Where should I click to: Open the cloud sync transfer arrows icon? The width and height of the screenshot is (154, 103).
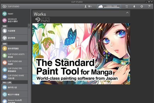[x=127, y=6]
